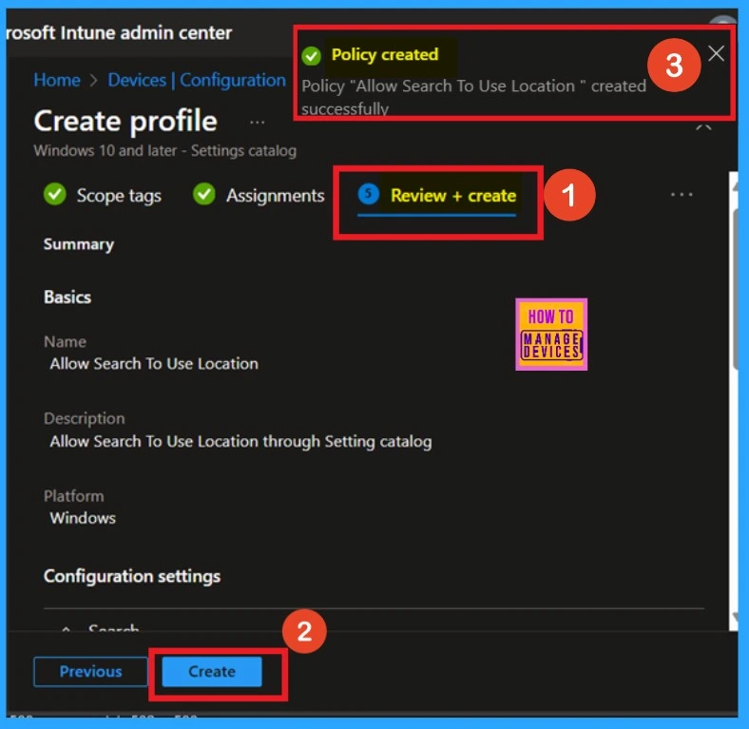Click the Create profile page title
This screenshot has height=729, width=749.
tap(125, 121)
